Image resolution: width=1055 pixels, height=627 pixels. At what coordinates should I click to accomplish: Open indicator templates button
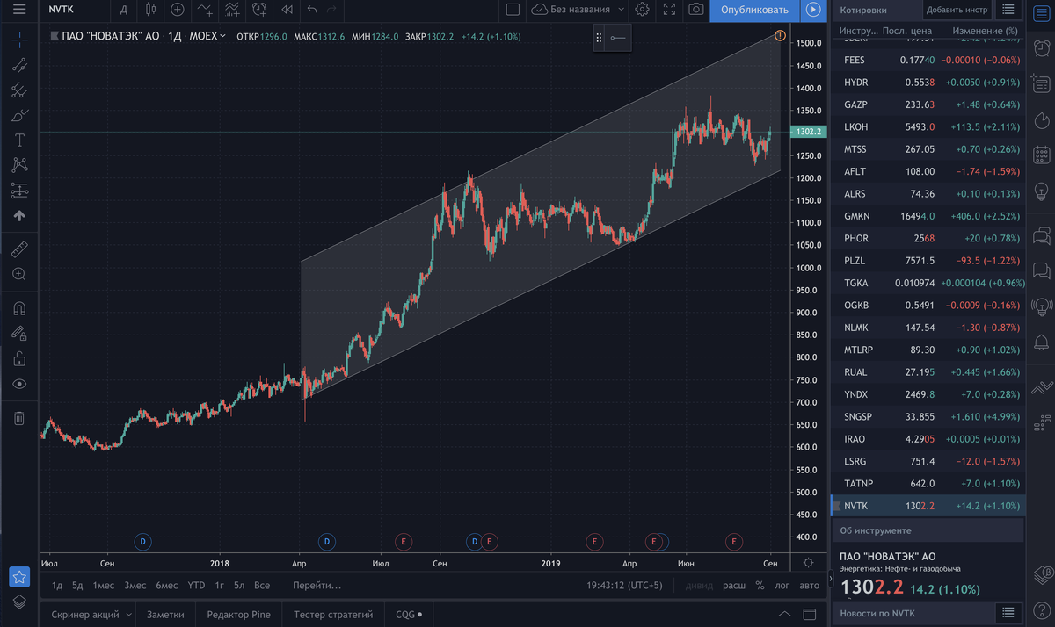tap(233, 10)
